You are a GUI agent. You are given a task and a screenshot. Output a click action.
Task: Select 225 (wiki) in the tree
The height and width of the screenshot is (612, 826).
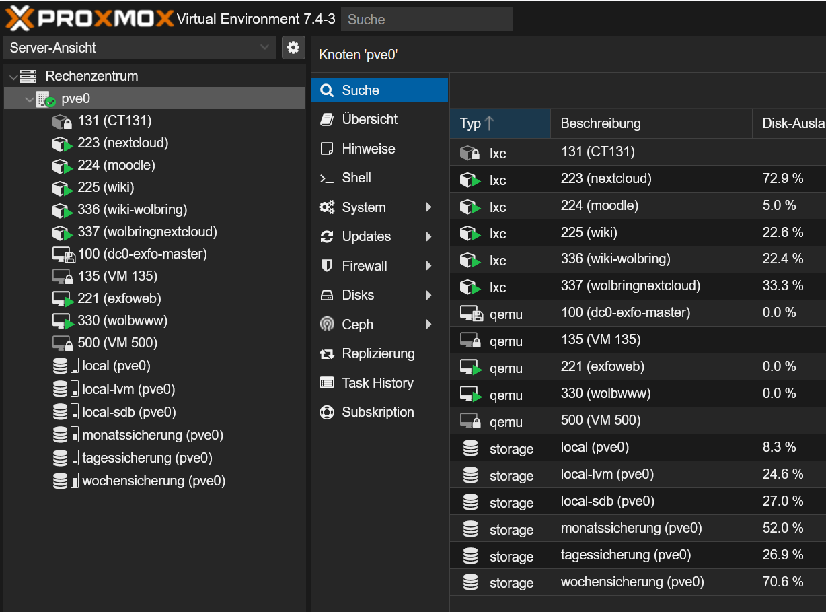point(155,187)
